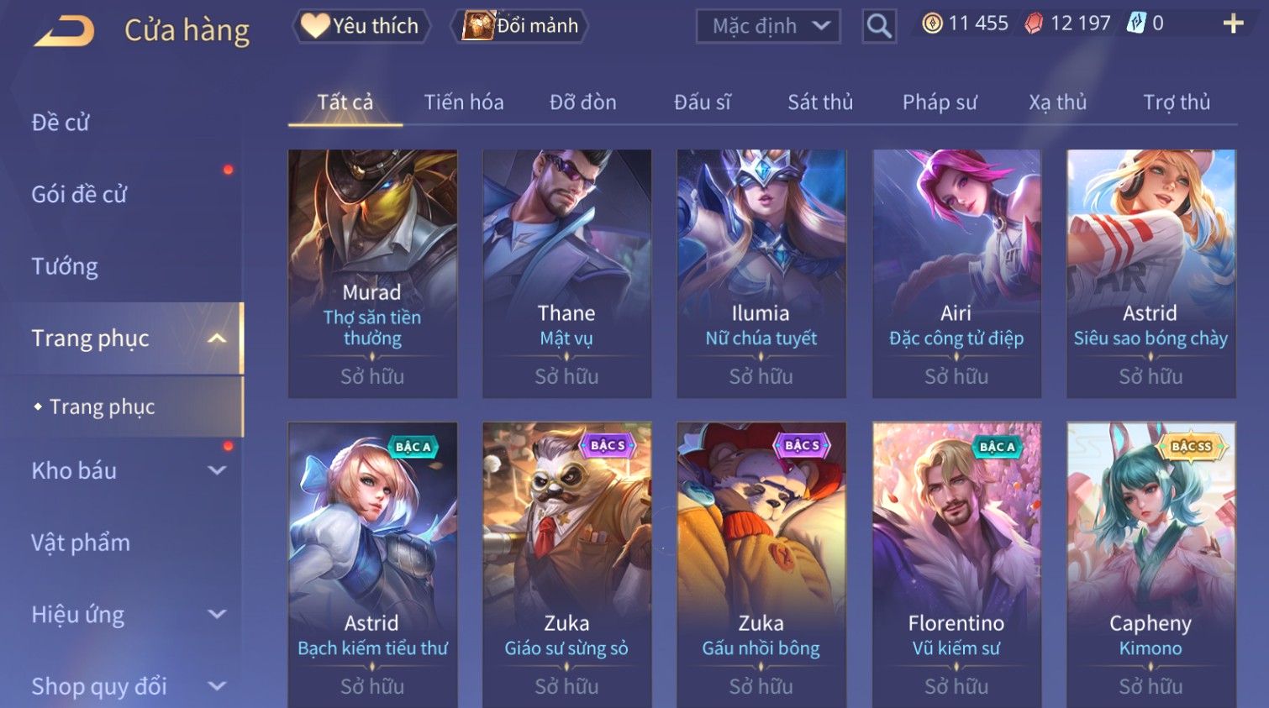The height and width of the screenshot is (708, 1269).
Task: Open Gói đề cử sidebar entry
Action: click(x=79, y=195)
